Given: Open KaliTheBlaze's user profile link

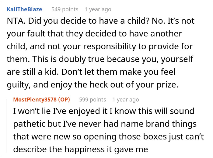Looking at the screenshot, I should coord(24,9).
